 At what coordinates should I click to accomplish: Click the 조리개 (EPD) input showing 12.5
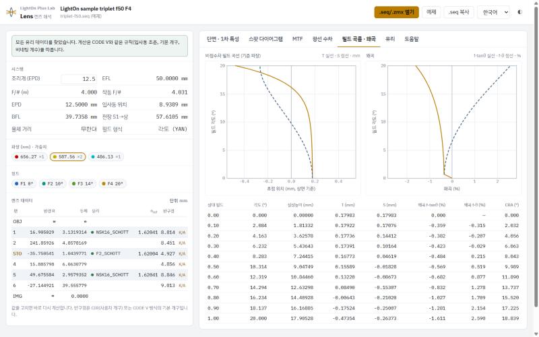79,79
